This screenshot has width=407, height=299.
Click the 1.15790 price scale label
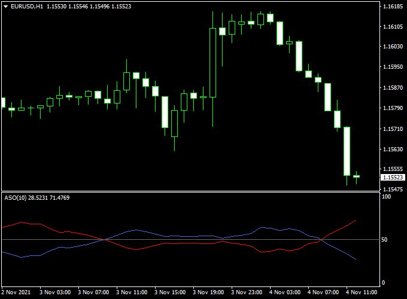[x=393, y=108]
